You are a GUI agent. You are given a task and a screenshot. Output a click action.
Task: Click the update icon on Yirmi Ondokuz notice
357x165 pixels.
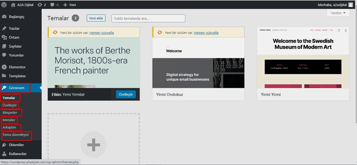click(x=160, y=33)
